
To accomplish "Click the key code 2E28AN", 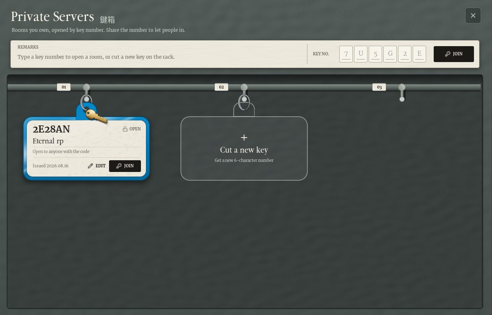I will 52,129.
